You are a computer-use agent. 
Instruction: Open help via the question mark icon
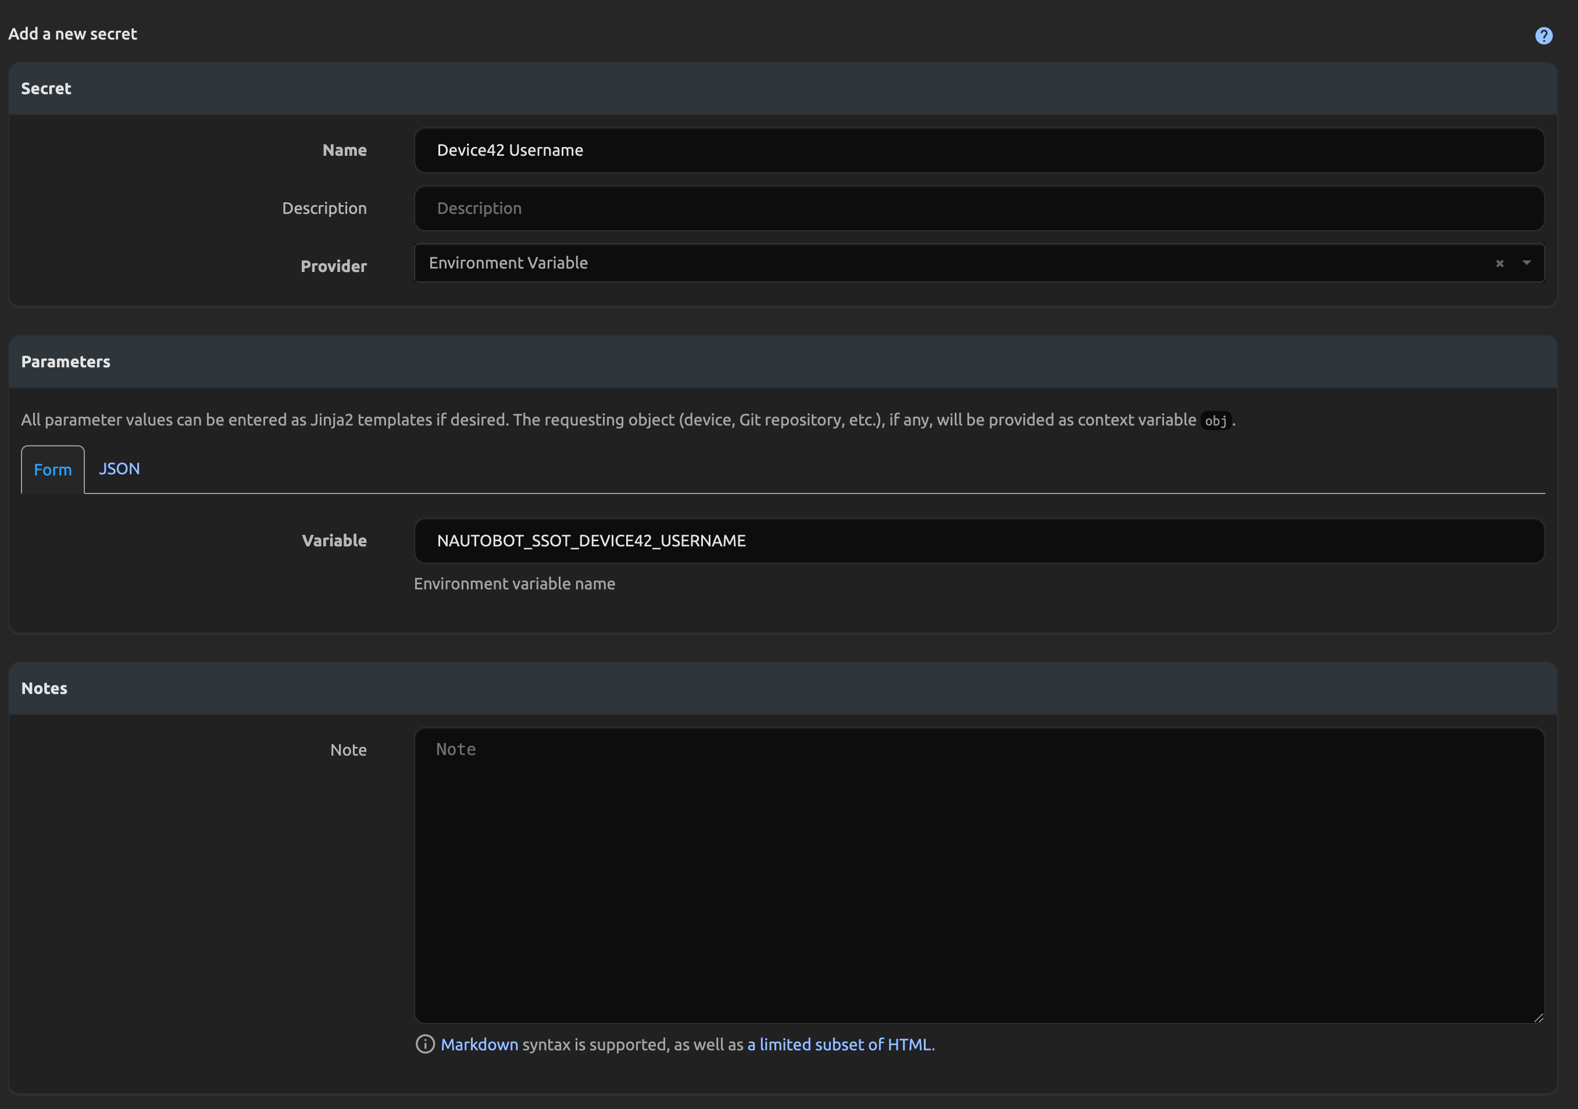click(1543, 35)
